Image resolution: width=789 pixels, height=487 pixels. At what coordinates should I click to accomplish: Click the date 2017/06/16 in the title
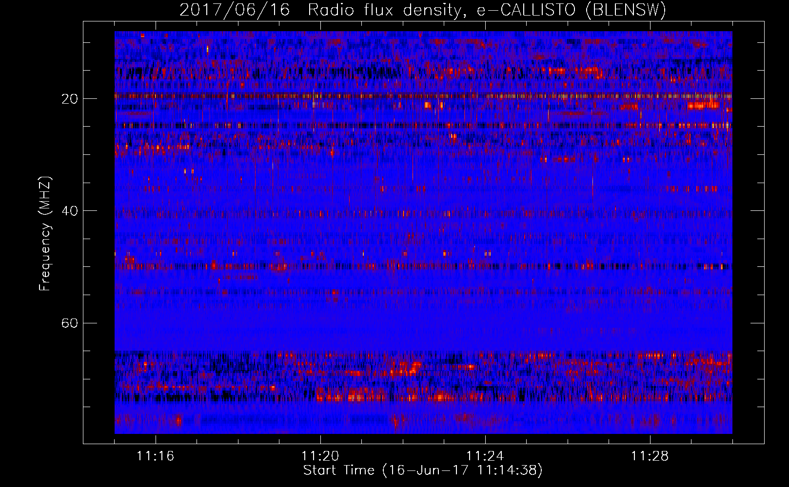235,10
